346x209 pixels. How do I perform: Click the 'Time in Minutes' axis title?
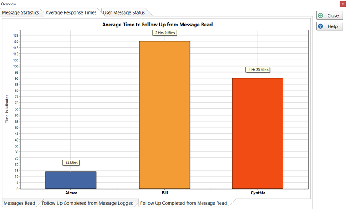pyautogui.click(x=7, y=109)
